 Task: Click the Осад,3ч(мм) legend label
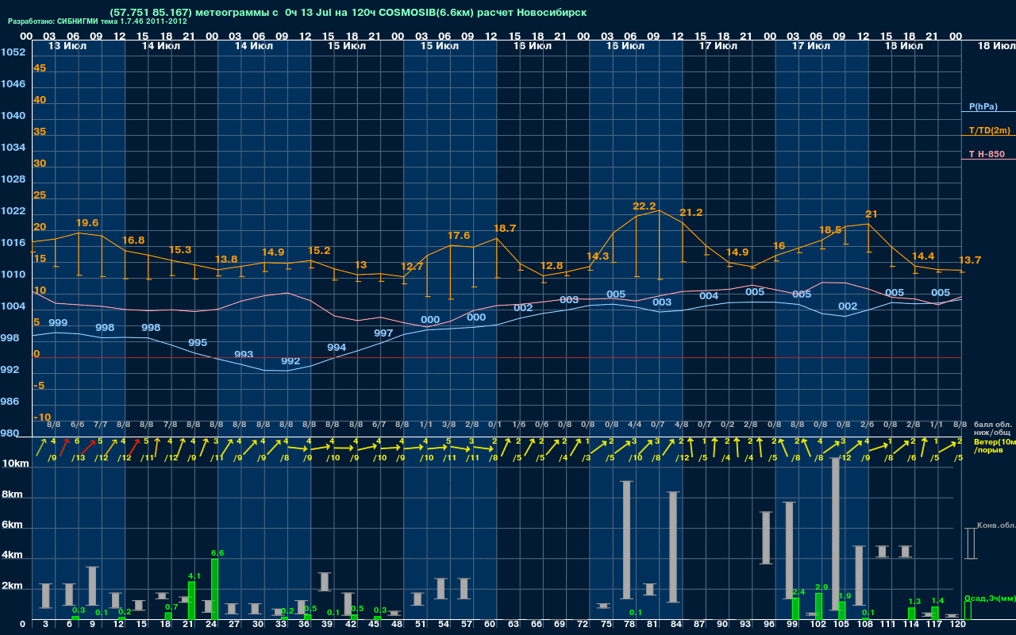(990, 598)
